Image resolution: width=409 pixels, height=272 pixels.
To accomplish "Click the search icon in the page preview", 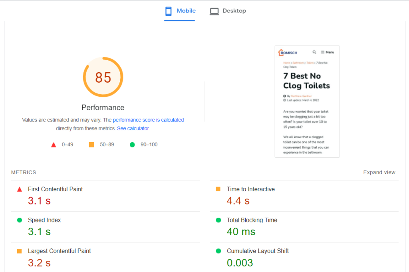I will [314, 52].
